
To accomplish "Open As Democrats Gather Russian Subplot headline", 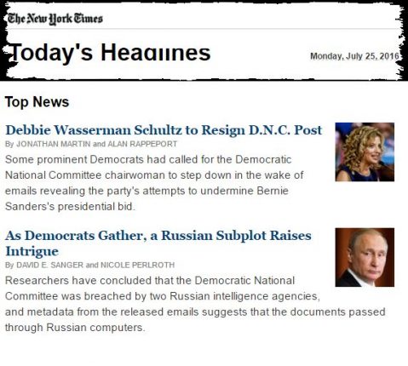I will [x=158, y=243].
